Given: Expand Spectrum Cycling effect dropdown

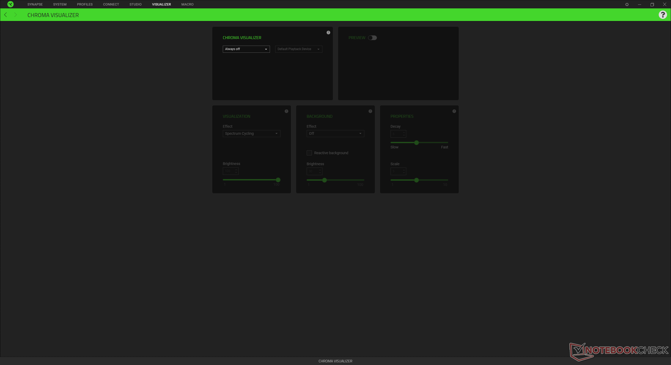Looking at the screenshot, I should tap(251, 134).
